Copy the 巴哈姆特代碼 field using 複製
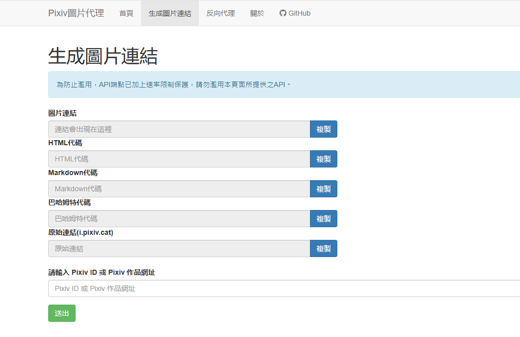This screenshot has width=520, height=337. coord(323,218)
